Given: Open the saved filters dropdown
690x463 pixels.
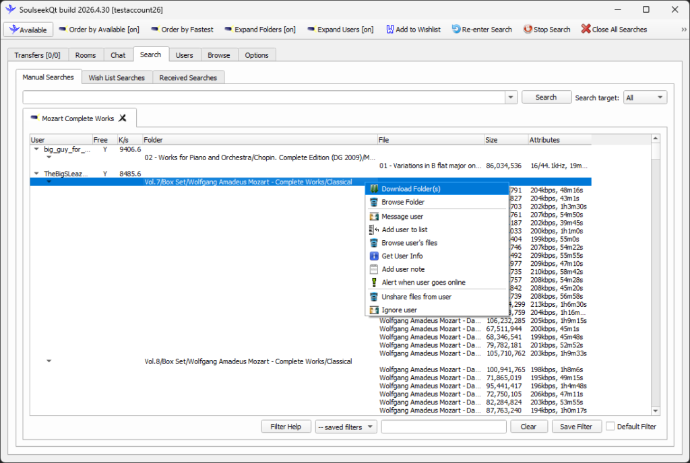Looking at the screenshot, I should coord(346,427).
